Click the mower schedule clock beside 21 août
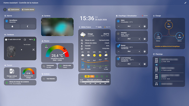Image resolution: width=189 pixels, height=106 pixels. click(x=6, y=40)
